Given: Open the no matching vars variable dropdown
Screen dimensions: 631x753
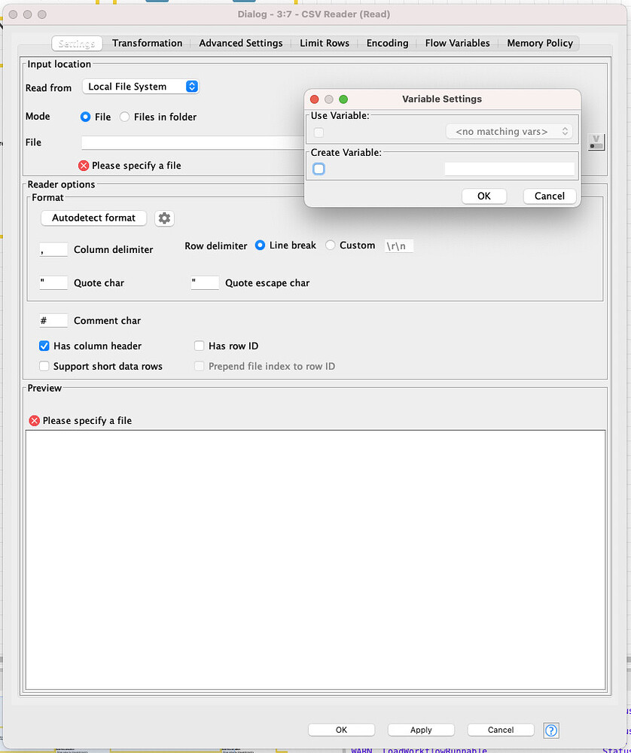Looking at the screenshot, I should [x=509, y=131].
